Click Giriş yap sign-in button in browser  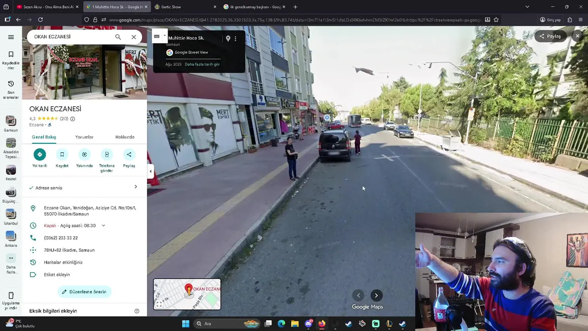pos(550,20)
